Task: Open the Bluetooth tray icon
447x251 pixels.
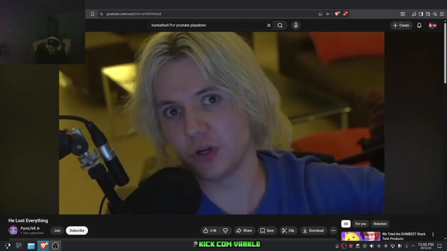Action: click(x=379, y=246)
